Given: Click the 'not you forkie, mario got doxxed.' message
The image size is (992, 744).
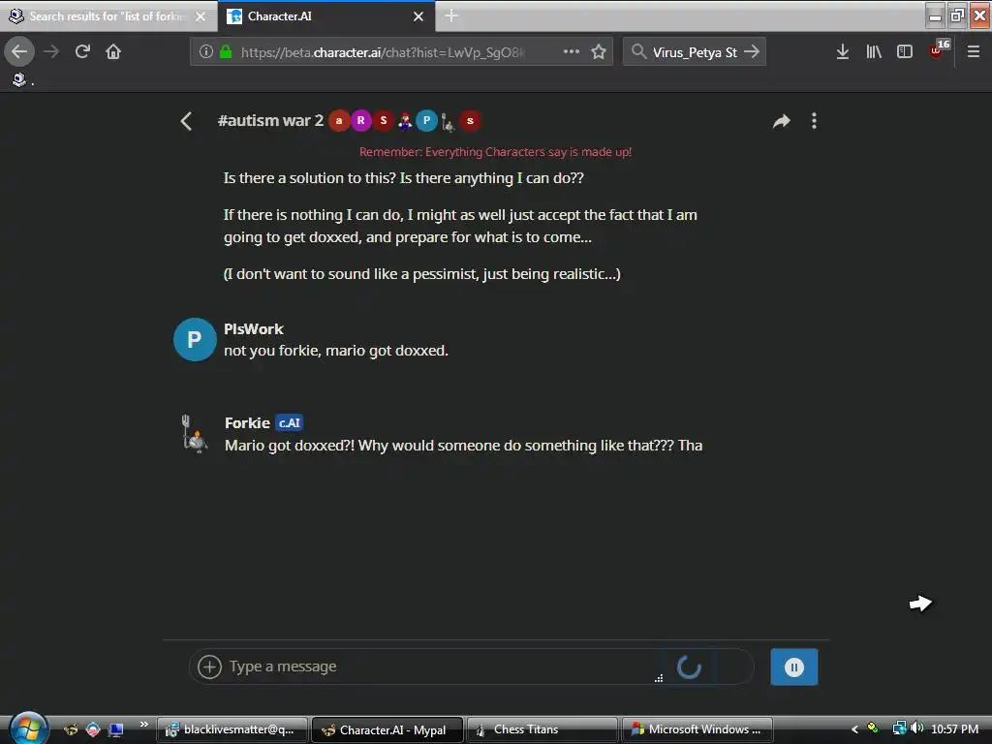Looking at the screenshot, I should pyautogui.click(x=336, y=351).
